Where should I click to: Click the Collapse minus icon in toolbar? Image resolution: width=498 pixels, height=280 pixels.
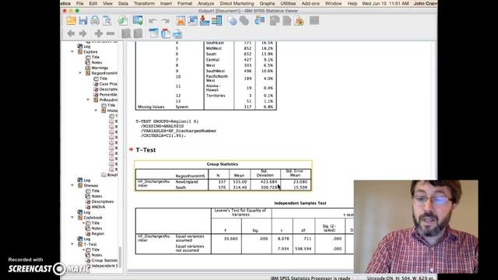[110, 33]
